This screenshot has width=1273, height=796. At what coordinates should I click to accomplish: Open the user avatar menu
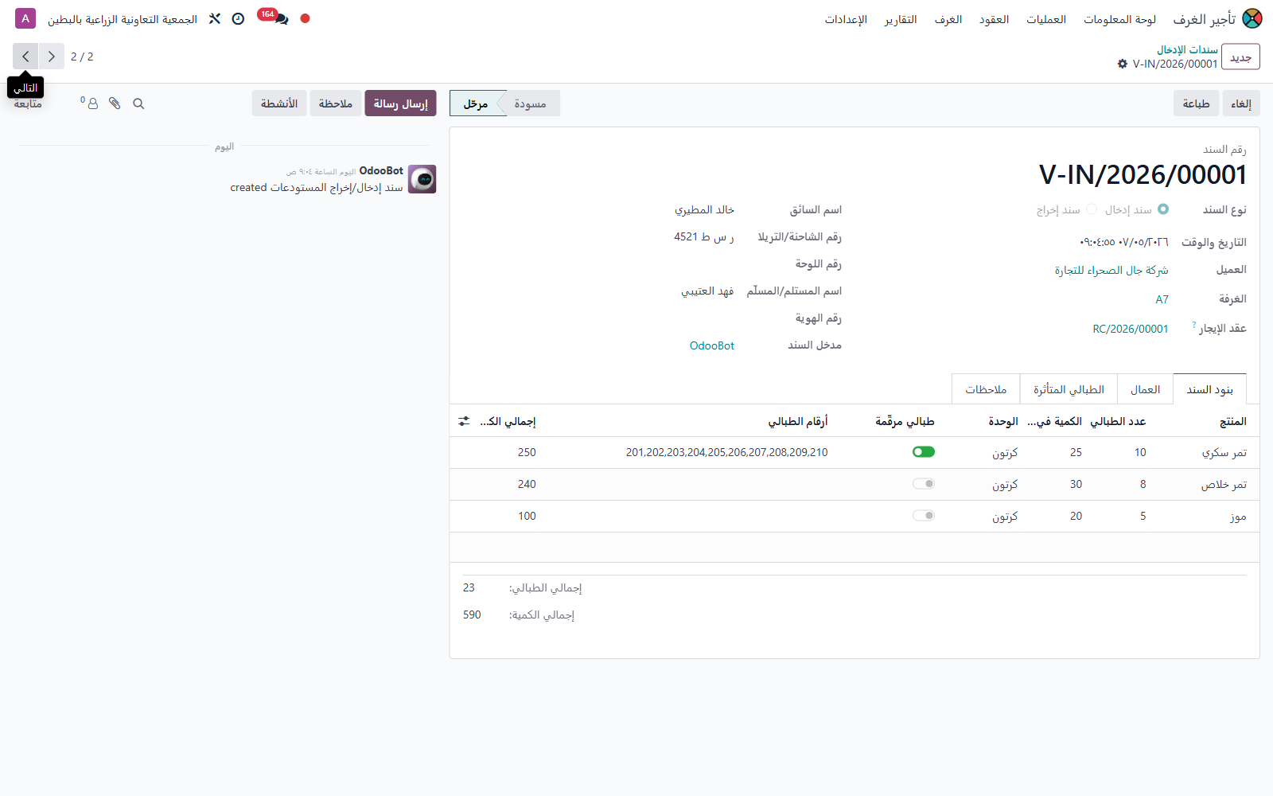click(25, 18)
